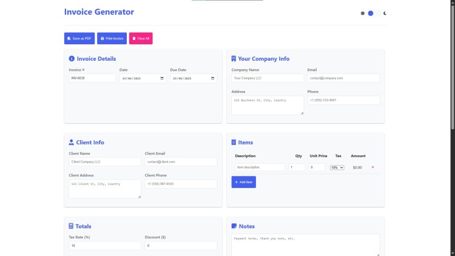Open the Date calendar picker icon
The height and width of the screenshot is (256, 455).
tap(162, 78)
